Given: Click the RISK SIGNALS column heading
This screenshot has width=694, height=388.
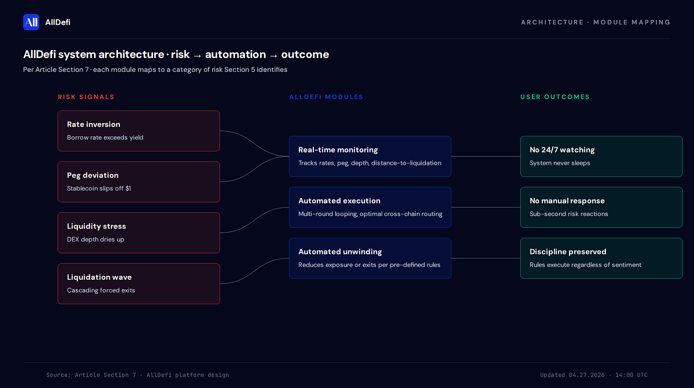Looking at the screenshot, I should (86, 97).
